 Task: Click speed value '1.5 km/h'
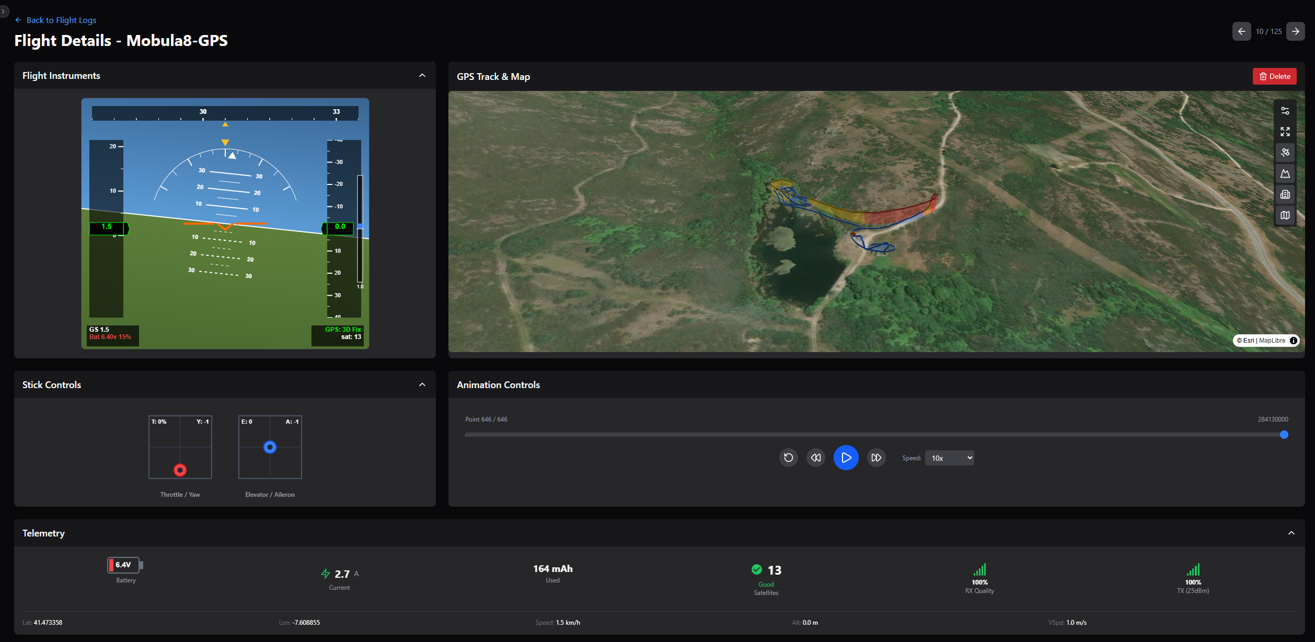[x=568, y=623]
